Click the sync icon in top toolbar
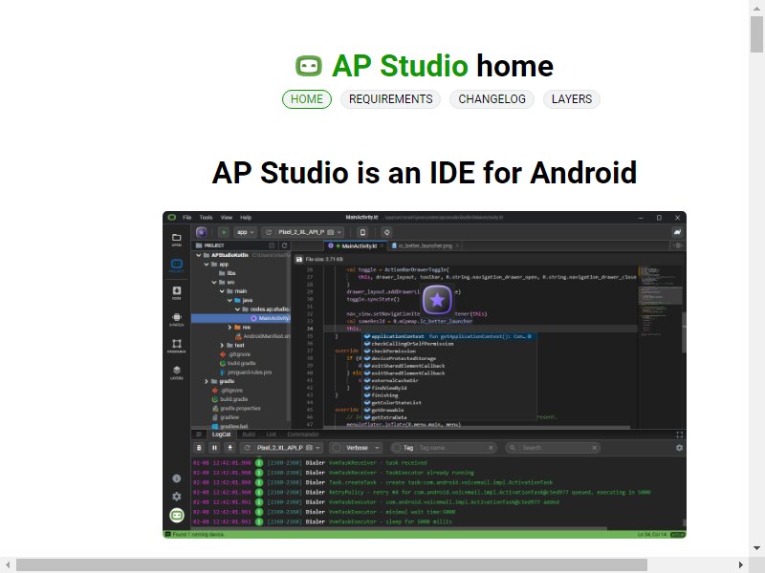The height and width of the screenshot is (573, 765). (x=387, y=232)
